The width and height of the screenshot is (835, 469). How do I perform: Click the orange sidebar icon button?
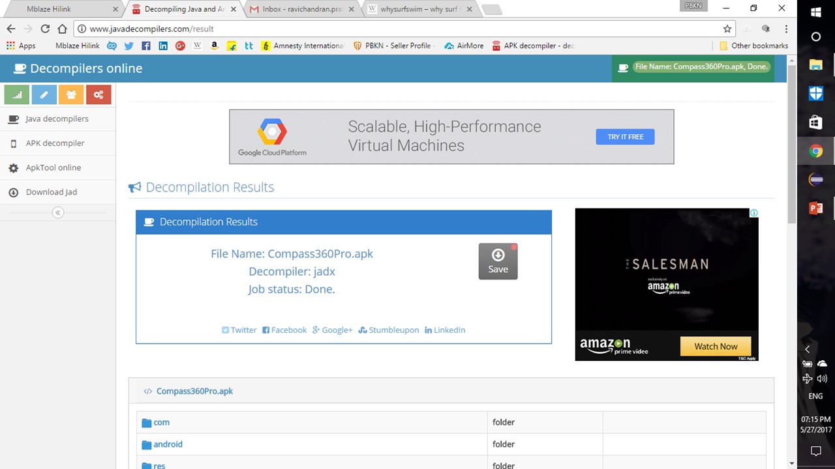(71, 94)
